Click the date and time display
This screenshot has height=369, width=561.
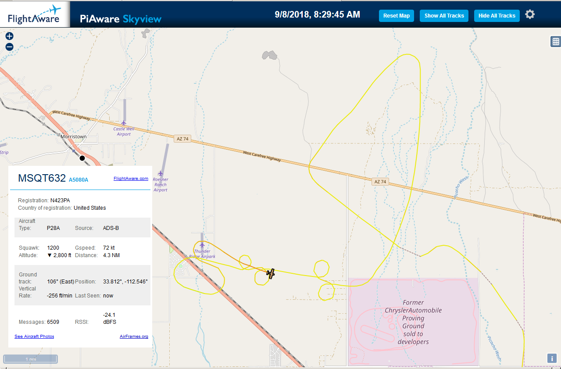pos(318,14)
